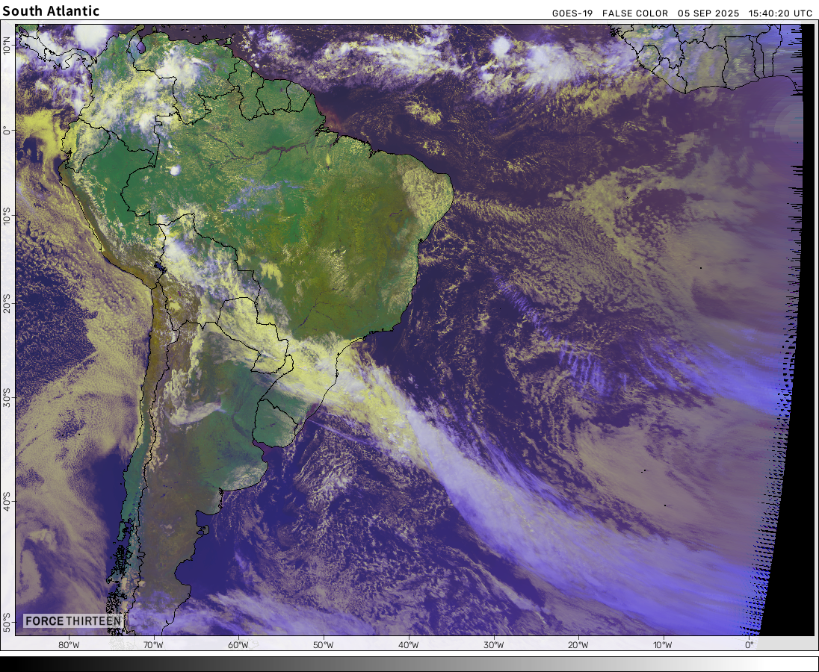
Task: Click the 80°W longitude label
Action: click(68, 644)
